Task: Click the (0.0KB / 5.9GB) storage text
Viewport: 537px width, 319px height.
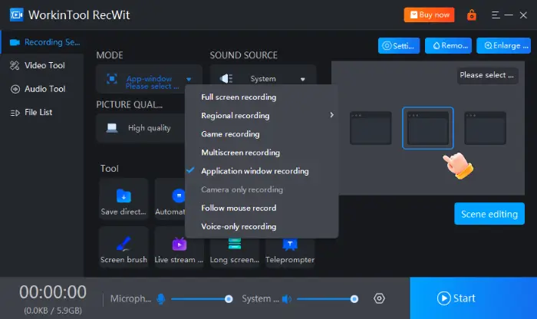Action: pos(53,311)
